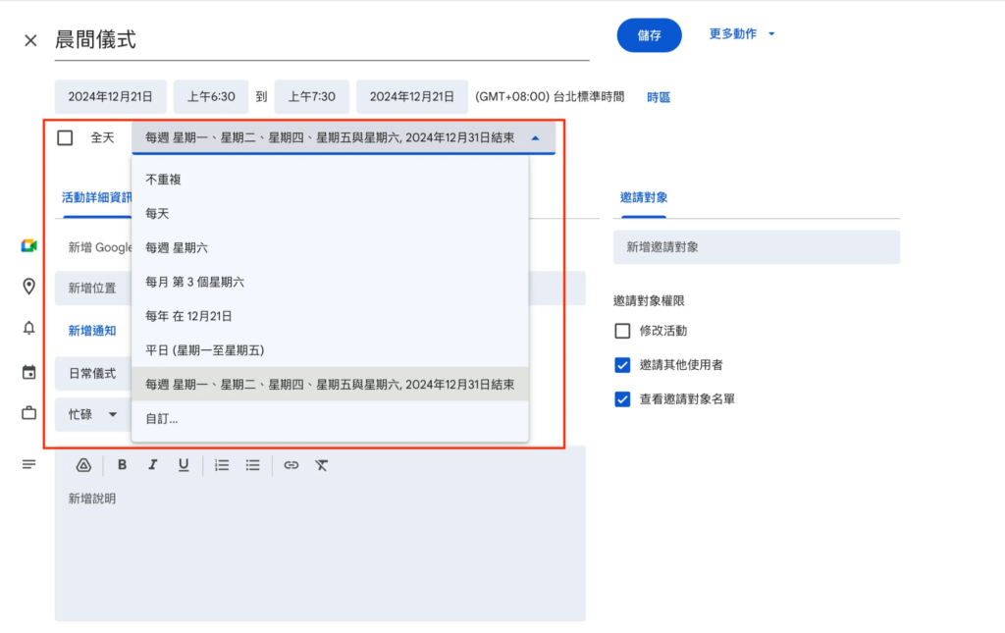1005x633 pixels.
Task: Open the 更多動作 dropdown
Action: click(x=742, y=34)
